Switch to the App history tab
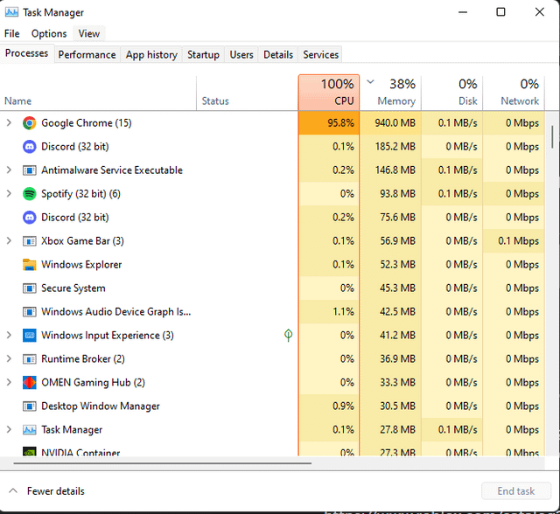The image size is (560, 514). pyautogui.click(x=151, y=54)
